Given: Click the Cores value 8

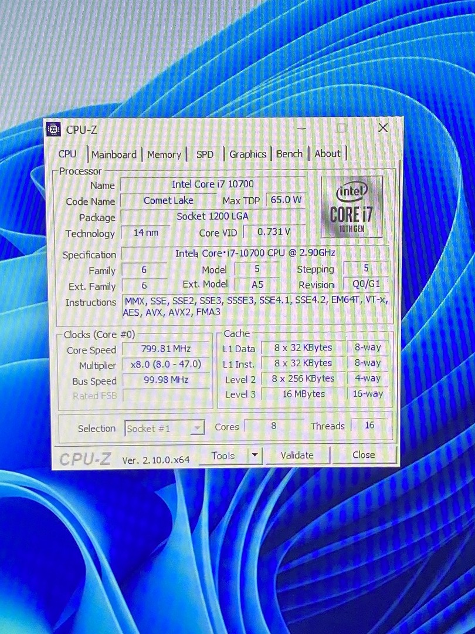Looking at the screenshot, I should (x=273, y=426).
